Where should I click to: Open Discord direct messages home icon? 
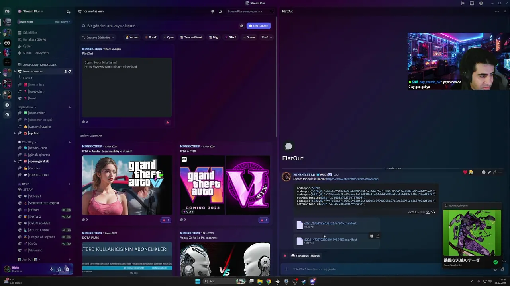click(x=7, y=11)
